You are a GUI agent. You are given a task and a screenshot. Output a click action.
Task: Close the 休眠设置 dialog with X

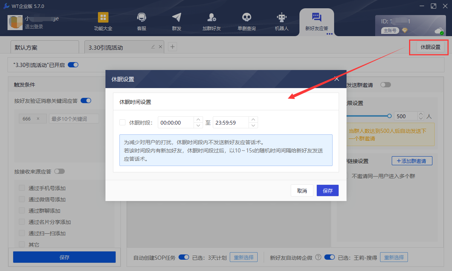(x=337, y=79)
